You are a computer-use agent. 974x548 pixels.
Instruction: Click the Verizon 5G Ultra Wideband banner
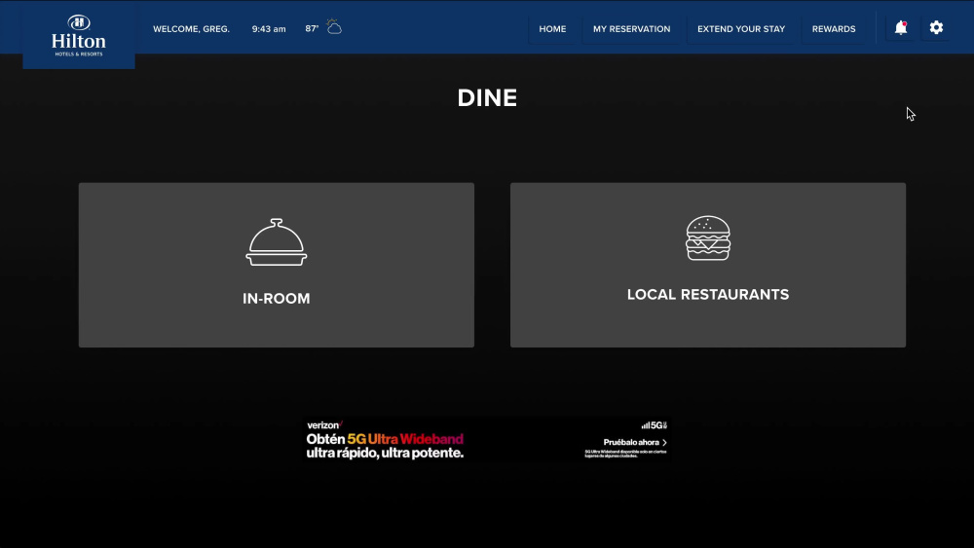tap(487, 439)
